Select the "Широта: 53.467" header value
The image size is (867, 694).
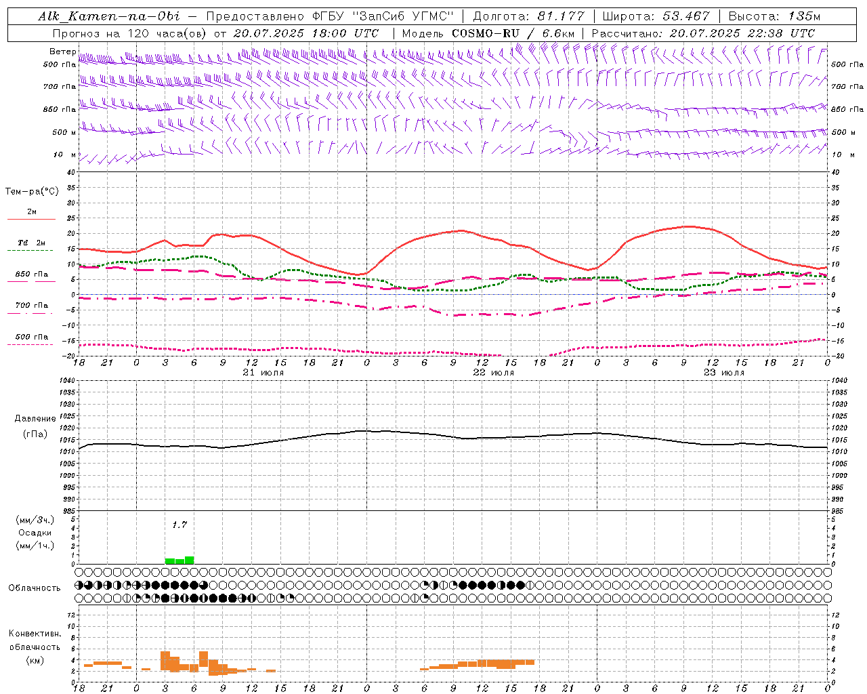[x=656, y=16]
